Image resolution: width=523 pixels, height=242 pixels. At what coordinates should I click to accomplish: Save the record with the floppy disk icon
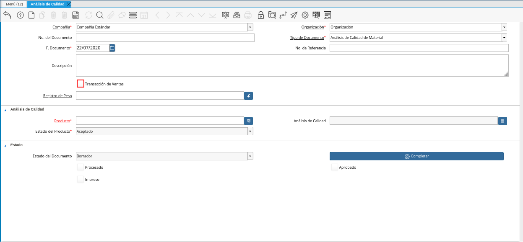point(75,15)
